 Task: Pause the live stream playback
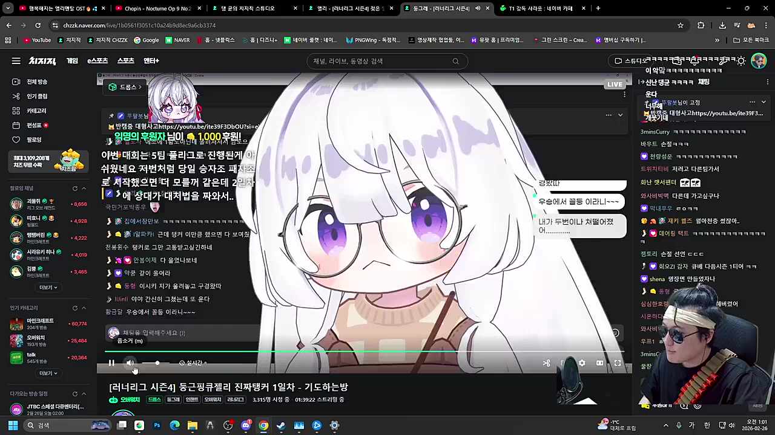tap(111, 362)
